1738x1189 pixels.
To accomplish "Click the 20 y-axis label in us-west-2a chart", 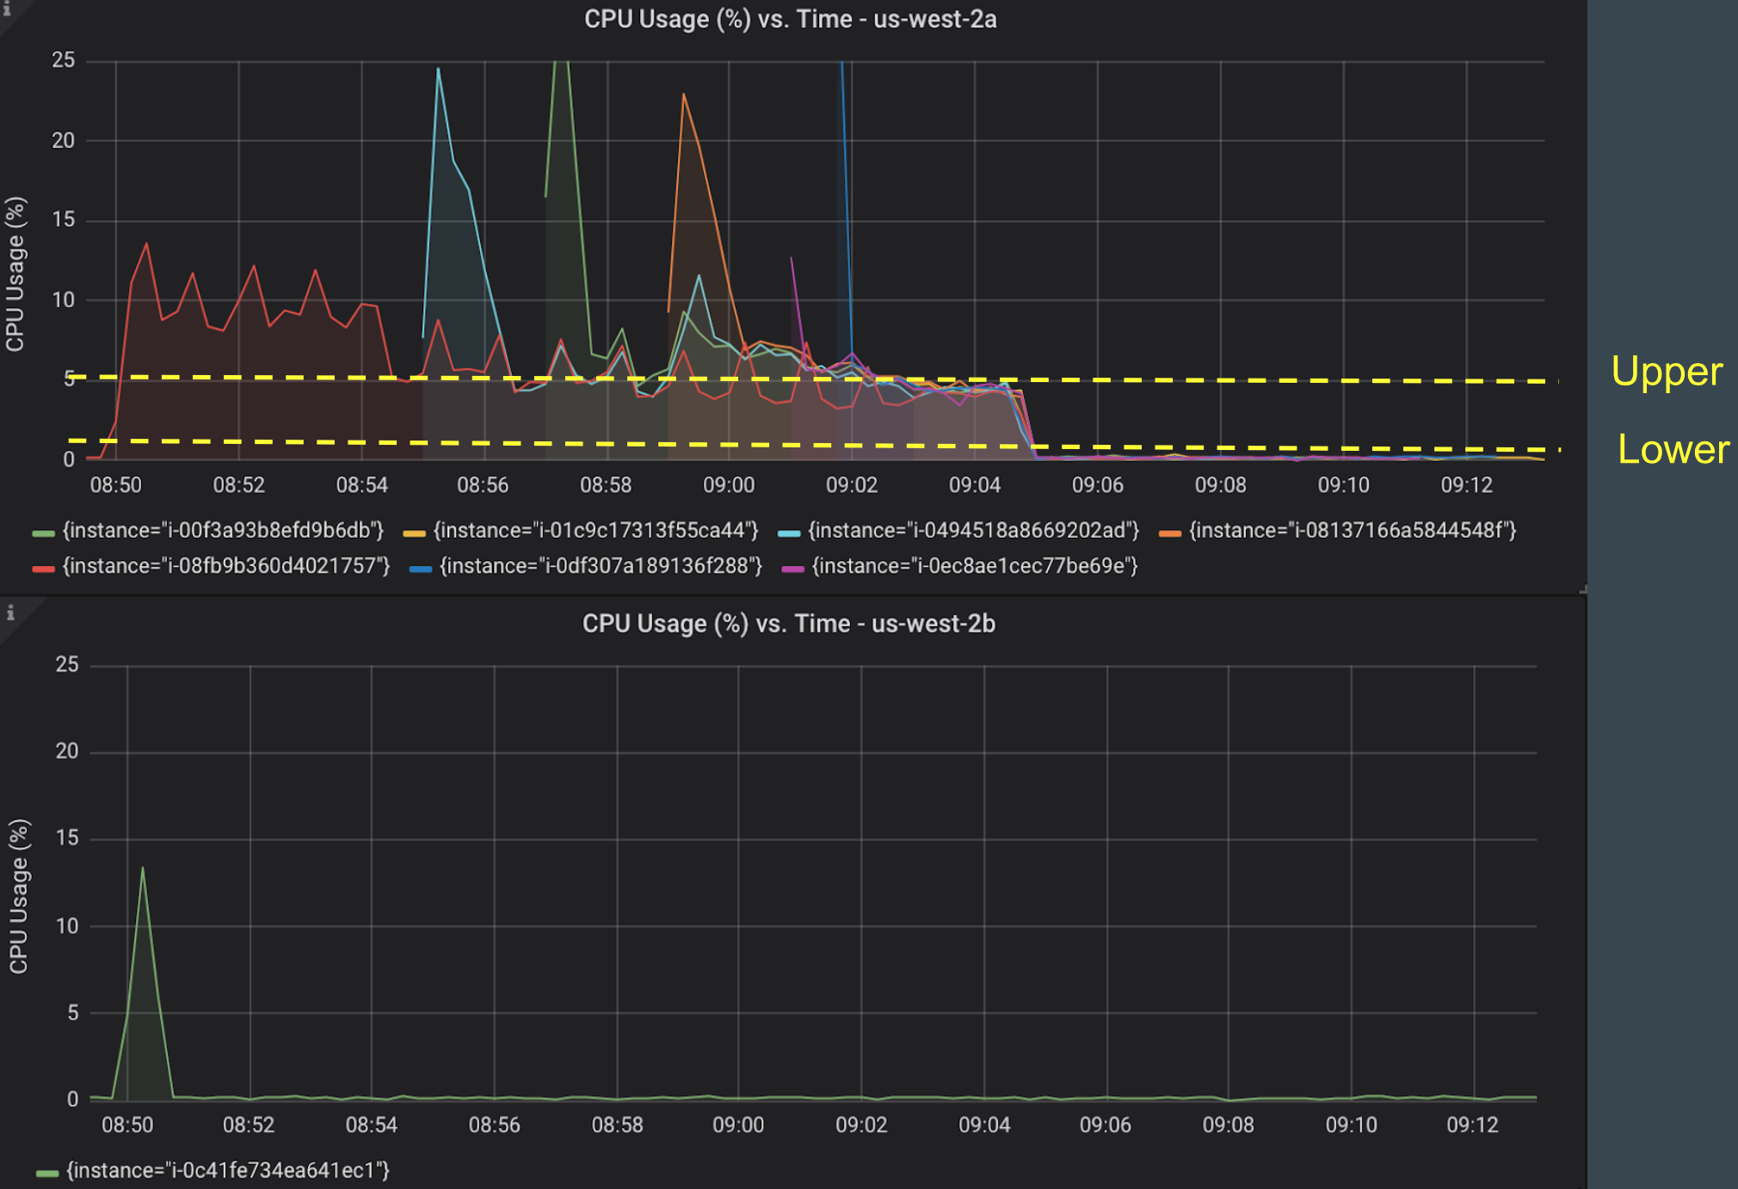I will [x=64, y=140].
